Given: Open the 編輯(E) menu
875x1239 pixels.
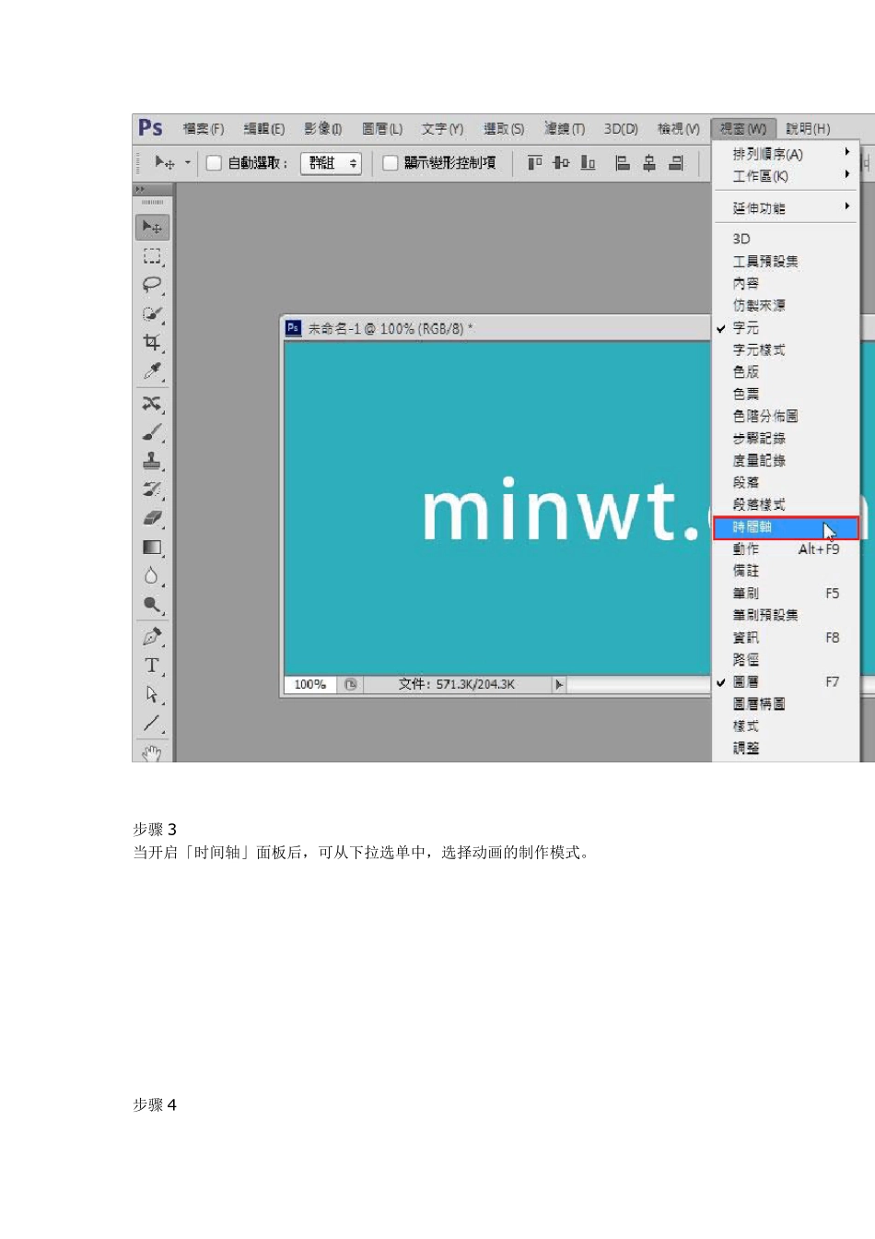Looking at the screenshot, I should point(264,129).
